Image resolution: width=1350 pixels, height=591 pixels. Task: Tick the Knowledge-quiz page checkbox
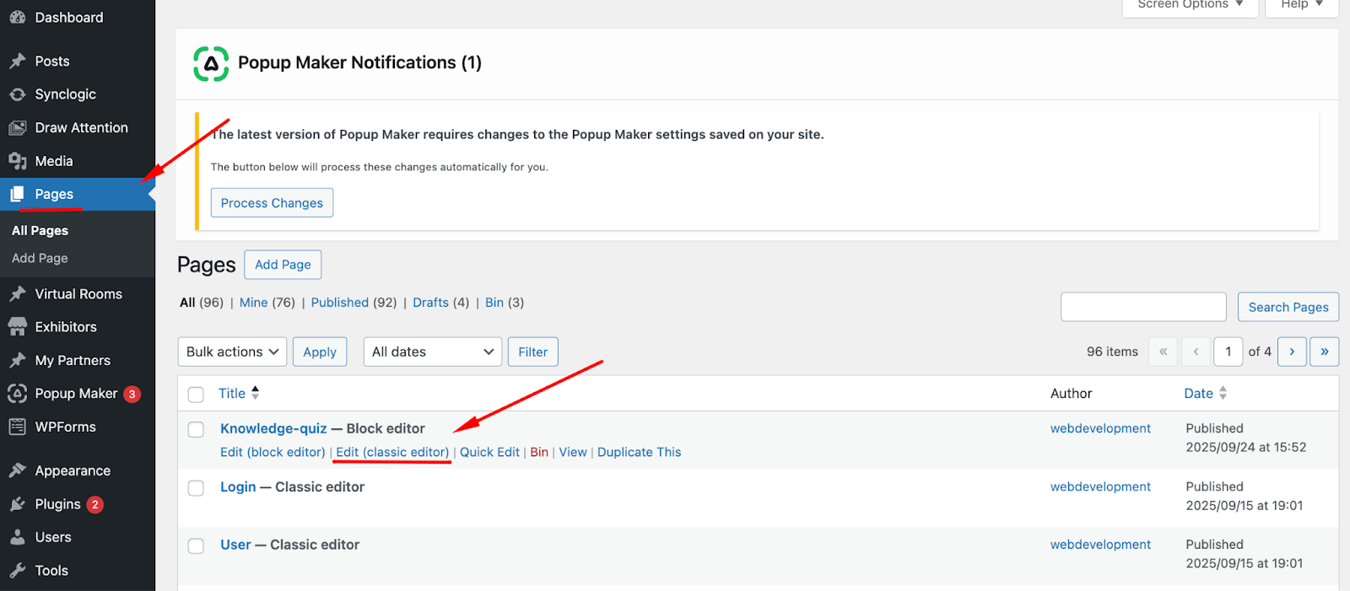196,430
